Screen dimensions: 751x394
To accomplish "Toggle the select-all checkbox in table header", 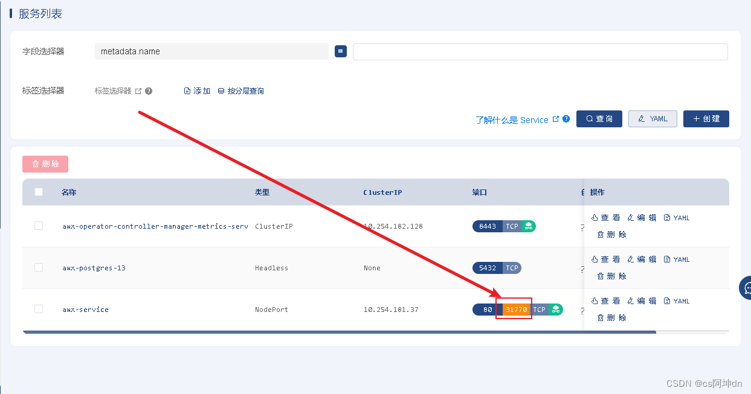I will [x=38, y=191].
